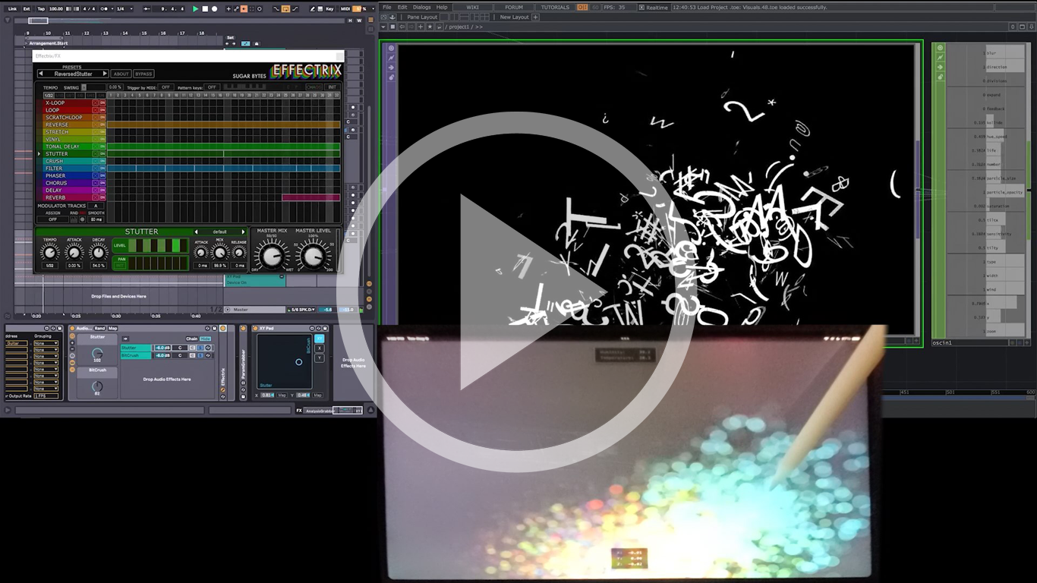Clear the X-LOOP track with its X icon
Viewport: 1037px width, 583px height.
(x=96, y=102)
